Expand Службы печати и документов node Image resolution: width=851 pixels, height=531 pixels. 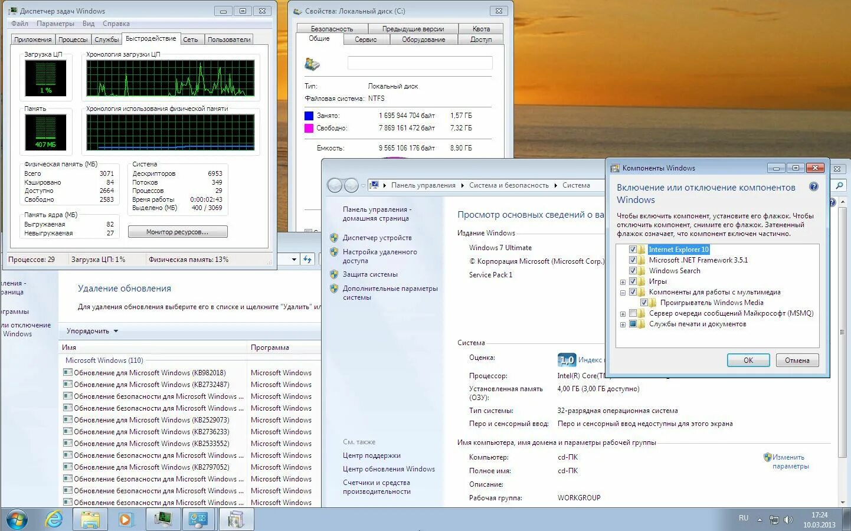point(623,324)
